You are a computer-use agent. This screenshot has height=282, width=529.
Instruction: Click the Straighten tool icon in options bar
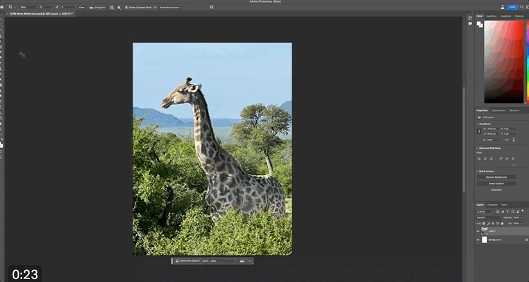coord(92,7)
